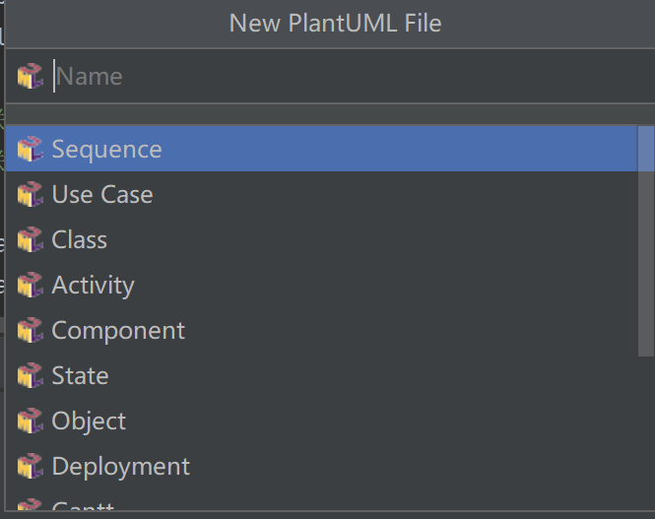655x519 pixels.
Task: Choose Deployment diagram from the list
Action: point(322,466)
